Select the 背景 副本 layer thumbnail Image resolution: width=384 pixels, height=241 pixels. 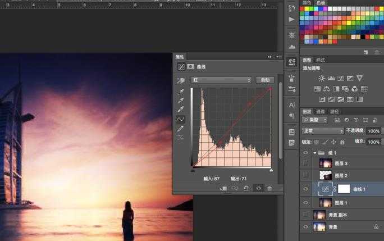pyautogui.click(x=319, y=215)
